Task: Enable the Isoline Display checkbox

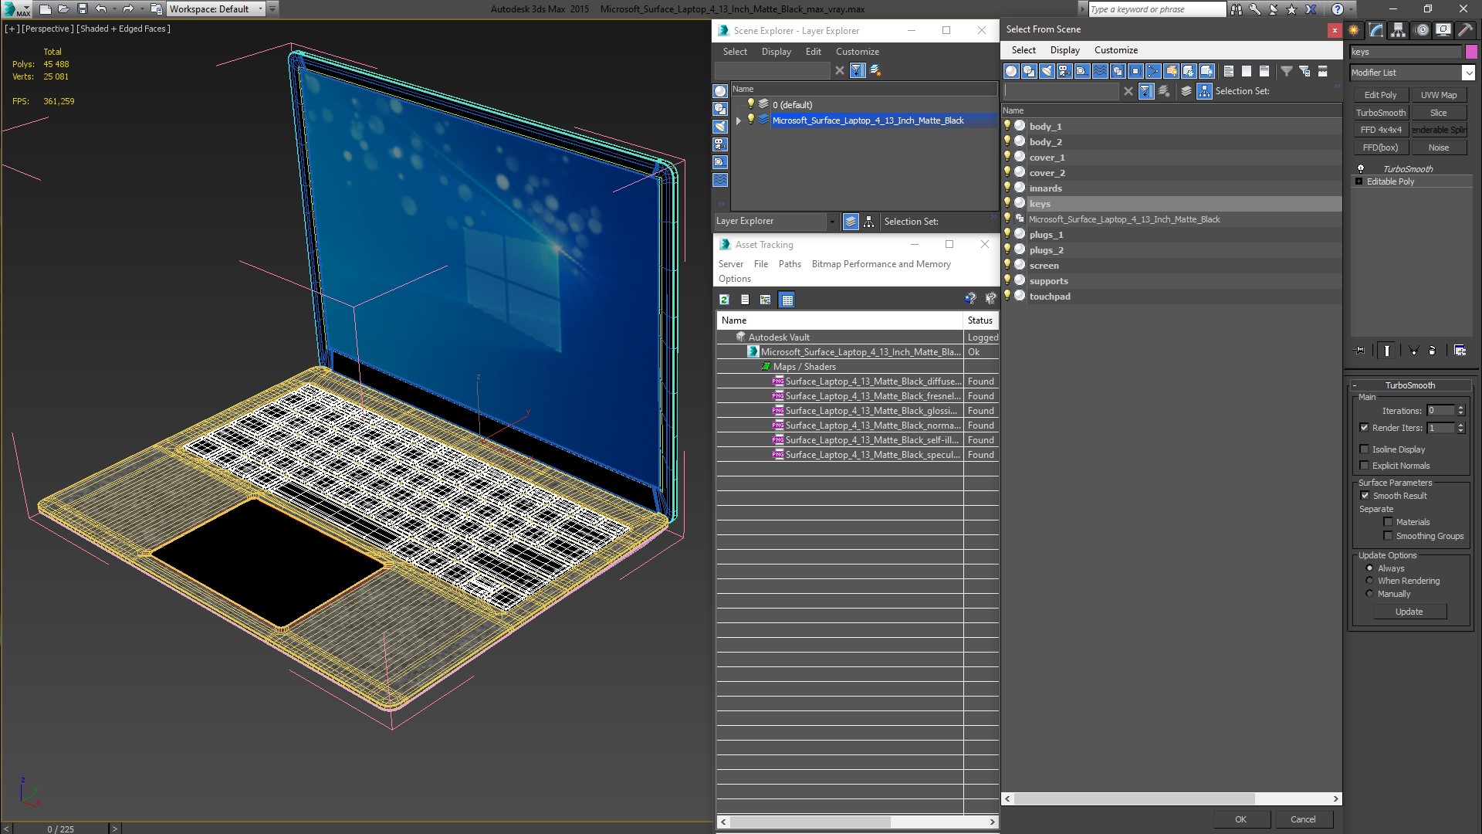Action: (1364, 449)
